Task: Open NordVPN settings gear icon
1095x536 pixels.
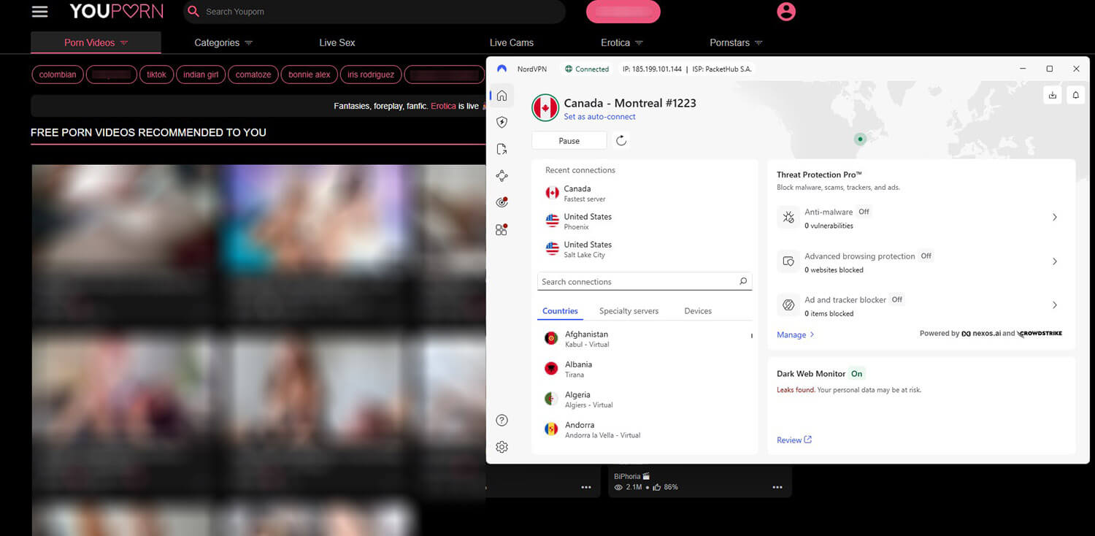Action: click(502, 446)
